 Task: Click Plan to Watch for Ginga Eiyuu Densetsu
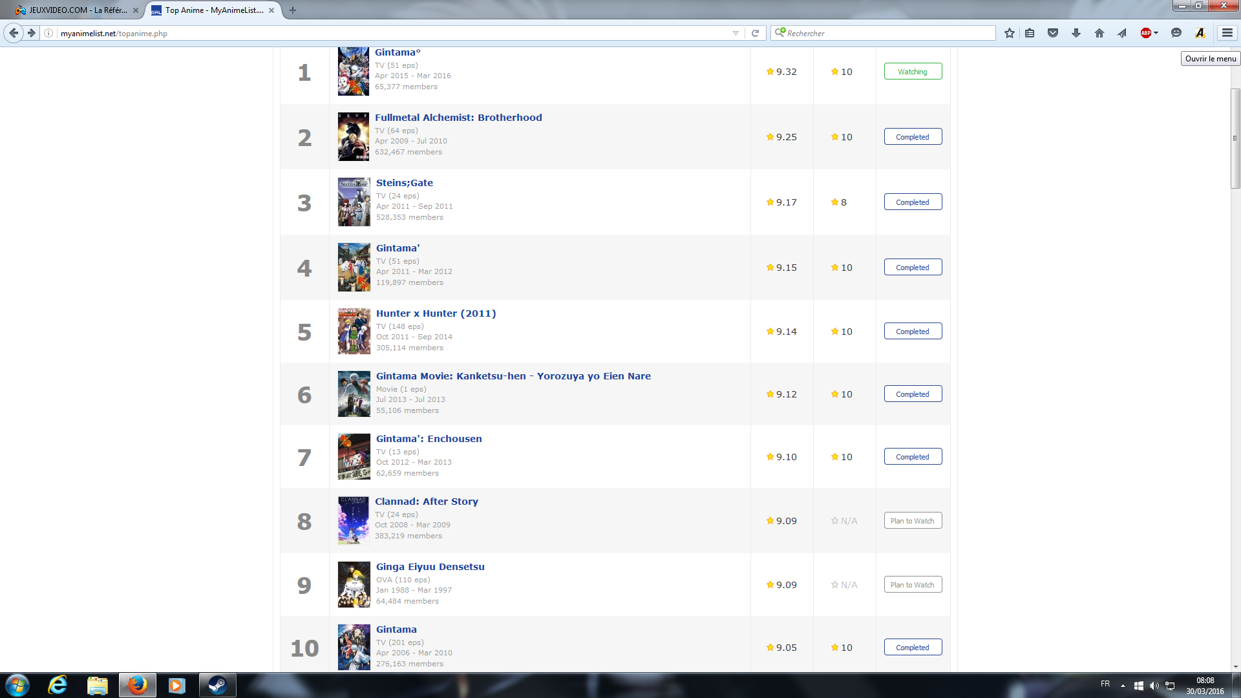tap(913, 585)
